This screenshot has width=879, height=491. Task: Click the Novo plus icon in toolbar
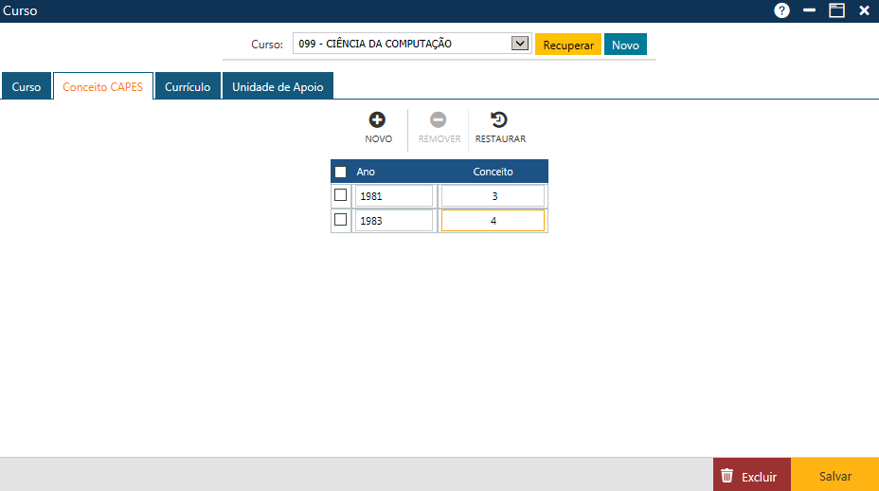pos(377,120)
